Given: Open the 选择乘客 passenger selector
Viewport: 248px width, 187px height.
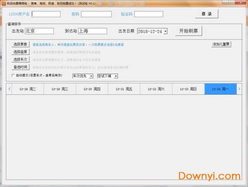Looking at the screenshot, I should tap(21, 44).
